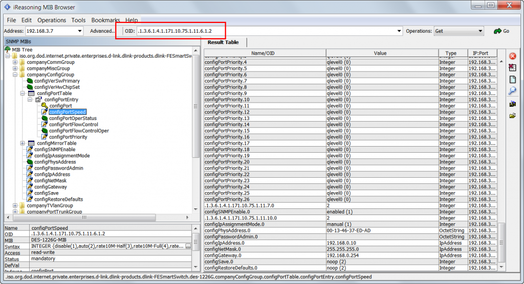Click the configPortOperStatus leaf icon
This screenshot has height=284, width=524.
click(45, 118)
